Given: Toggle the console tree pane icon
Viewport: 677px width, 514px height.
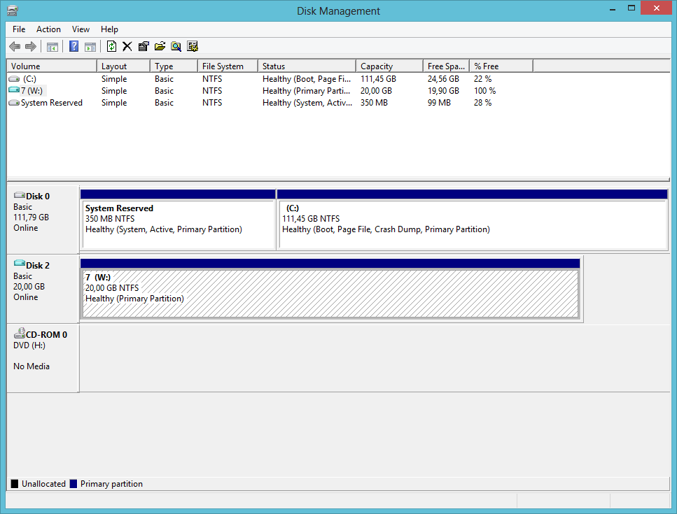Looking at the screenshot, I should (x=52, y=47).
